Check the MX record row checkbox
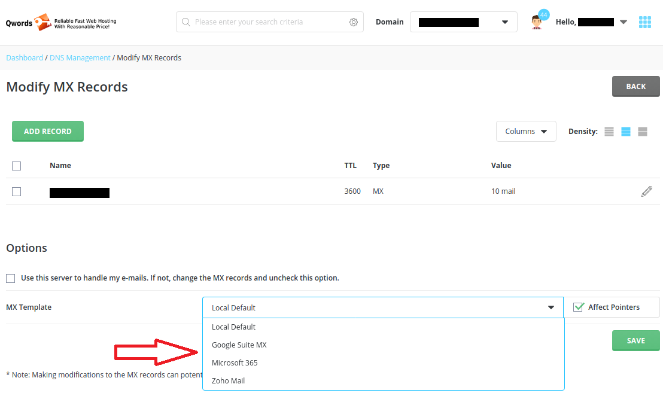The image size is (663, 393). click(17, 191)
